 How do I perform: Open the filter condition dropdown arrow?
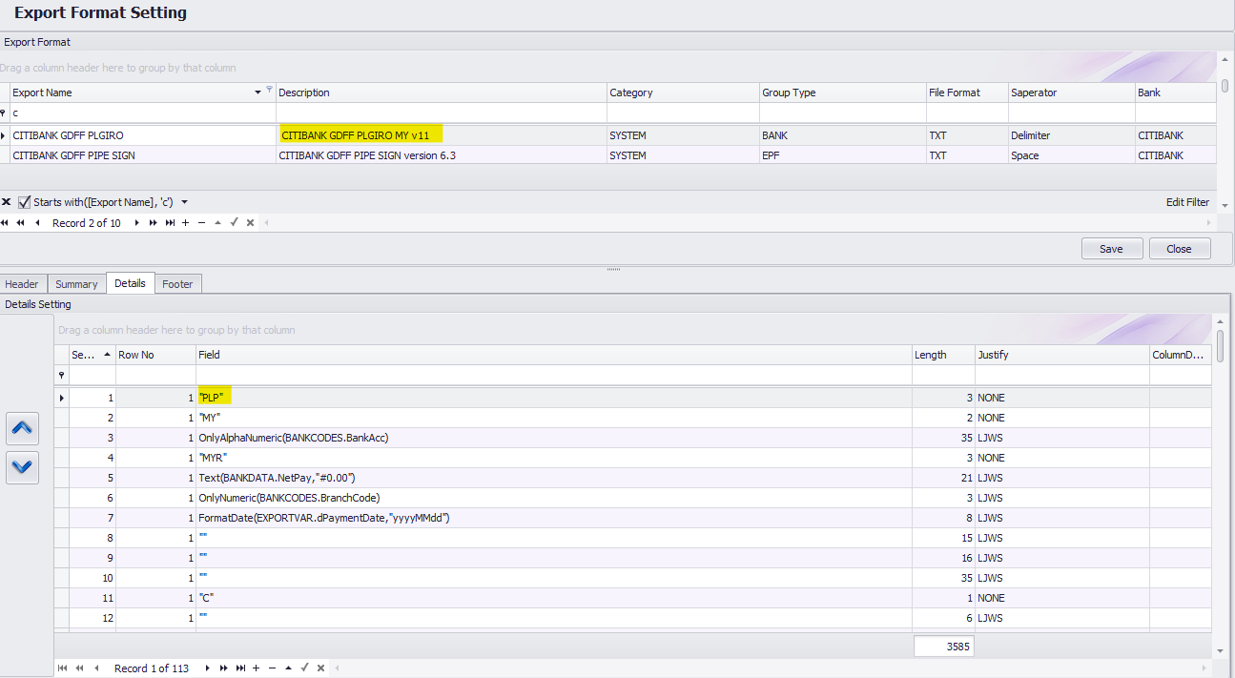pos(184,201)
